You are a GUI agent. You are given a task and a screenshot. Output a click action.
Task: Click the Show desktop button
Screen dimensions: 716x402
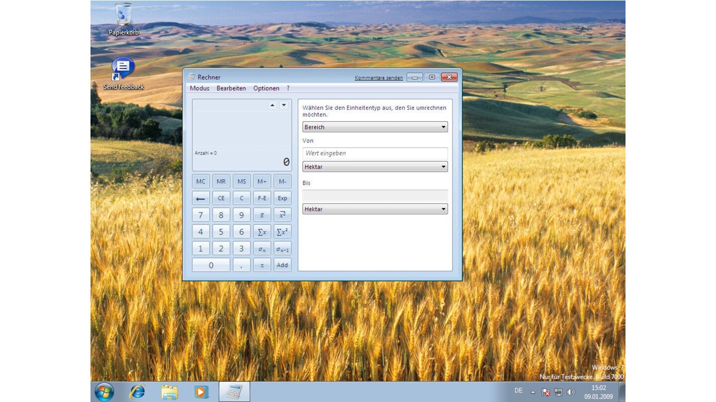pos(622,392)
